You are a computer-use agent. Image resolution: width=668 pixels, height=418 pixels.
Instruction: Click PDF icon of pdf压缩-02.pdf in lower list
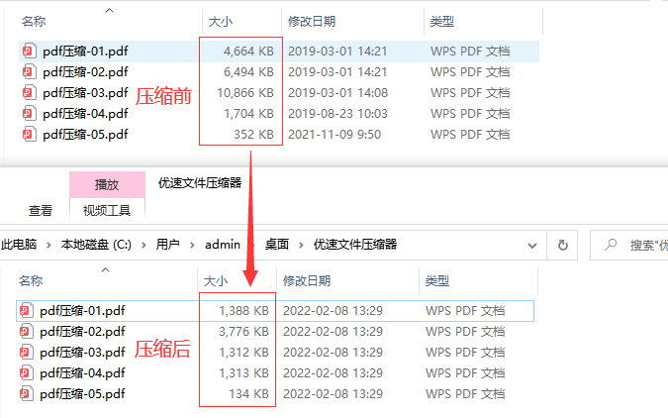pyautogui.click(x=27, y=332)
